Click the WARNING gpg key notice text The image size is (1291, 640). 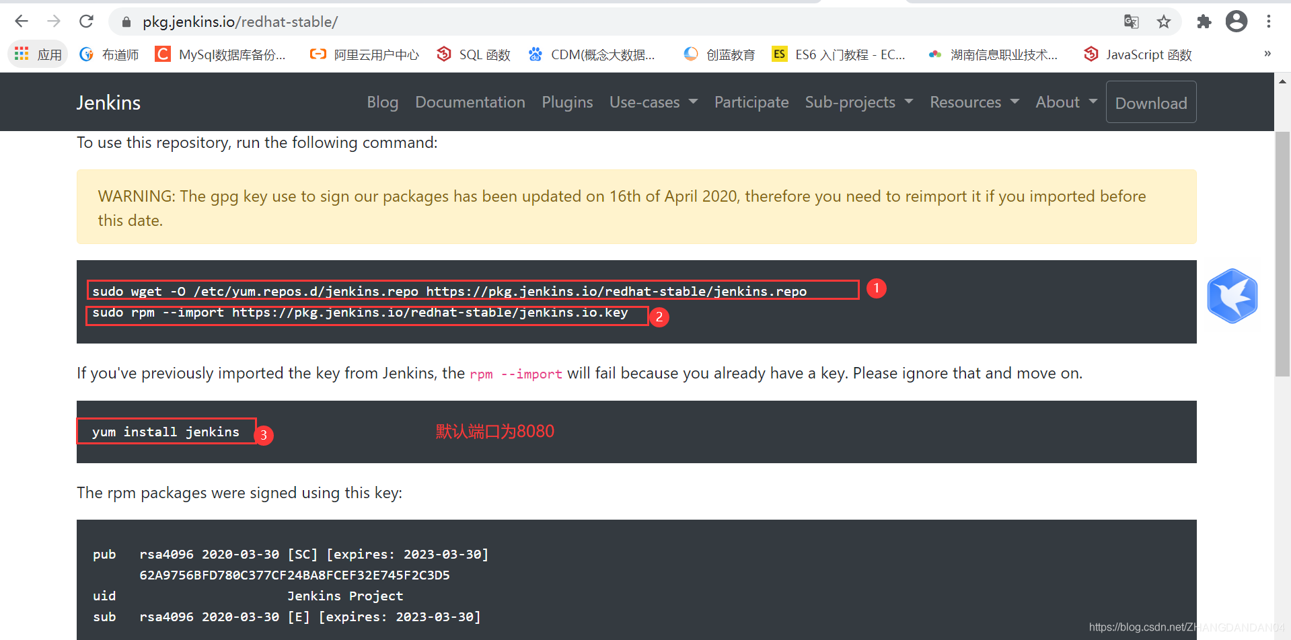tap(622, 208)
